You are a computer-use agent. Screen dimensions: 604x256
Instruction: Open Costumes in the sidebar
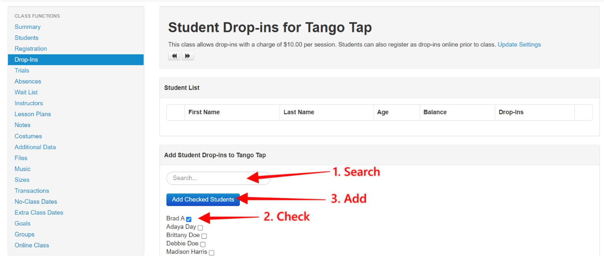point(28,136)
